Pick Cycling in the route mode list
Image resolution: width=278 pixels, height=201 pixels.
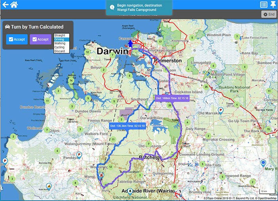(60, 47)
